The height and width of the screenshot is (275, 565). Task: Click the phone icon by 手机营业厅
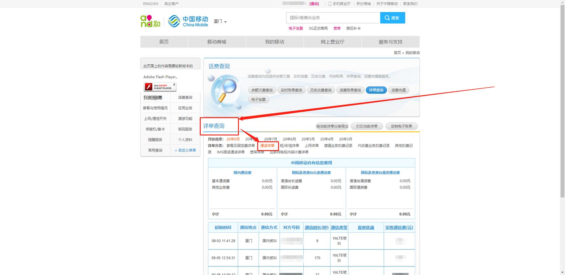[x=329, y=4]
